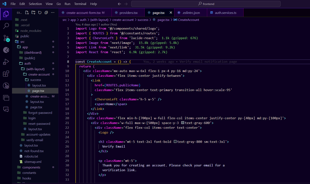The image size is (310, 184).
Task: Click the New Folder icon in Explorer header
Action: click(x=33, y=12)
